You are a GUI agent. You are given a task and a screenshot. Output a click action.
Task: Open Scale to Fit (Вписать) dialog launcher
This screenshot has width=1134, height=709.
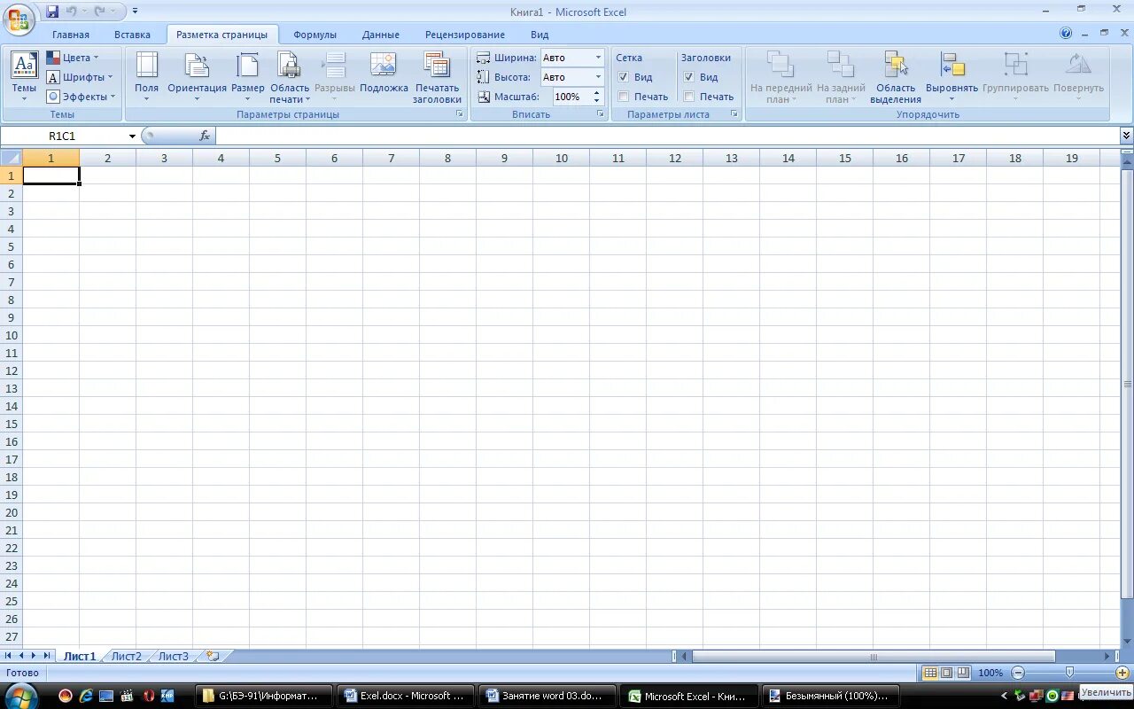pos(601,114)
